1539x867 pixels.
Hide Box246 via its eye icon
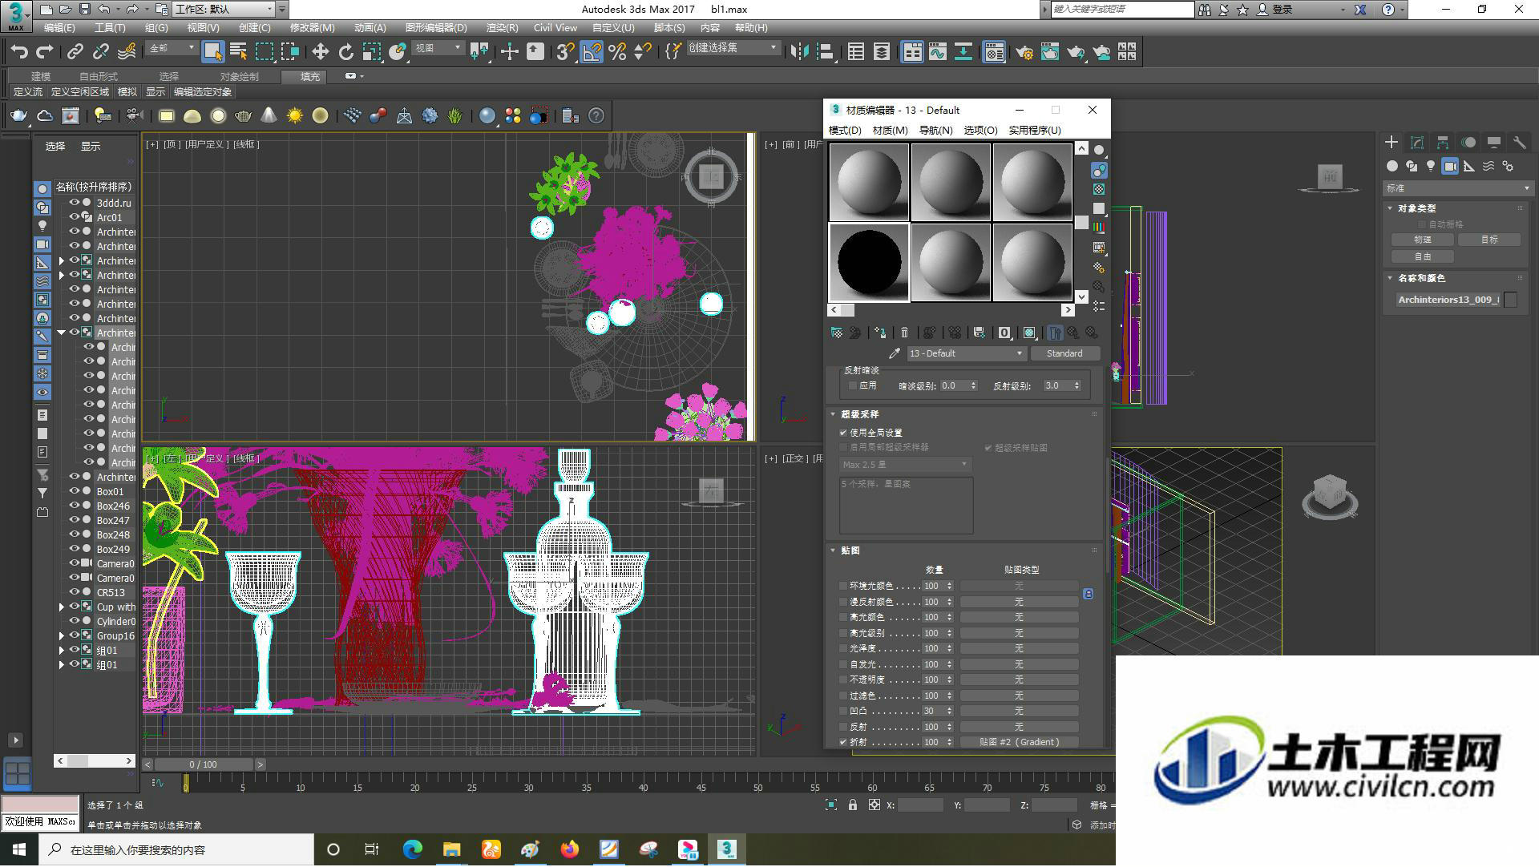click(75, 506)
